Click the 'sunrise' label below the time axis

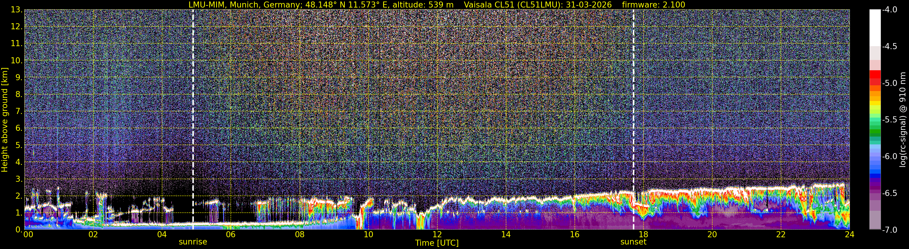point(193,242)
